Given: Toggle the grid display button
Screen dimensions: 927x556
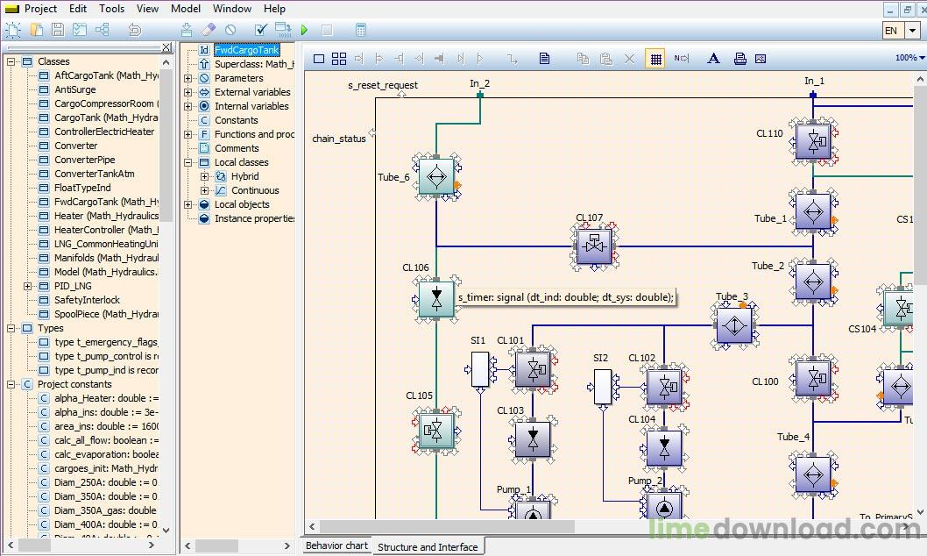Looking at the screenshot, I should [x=655, y=59].
